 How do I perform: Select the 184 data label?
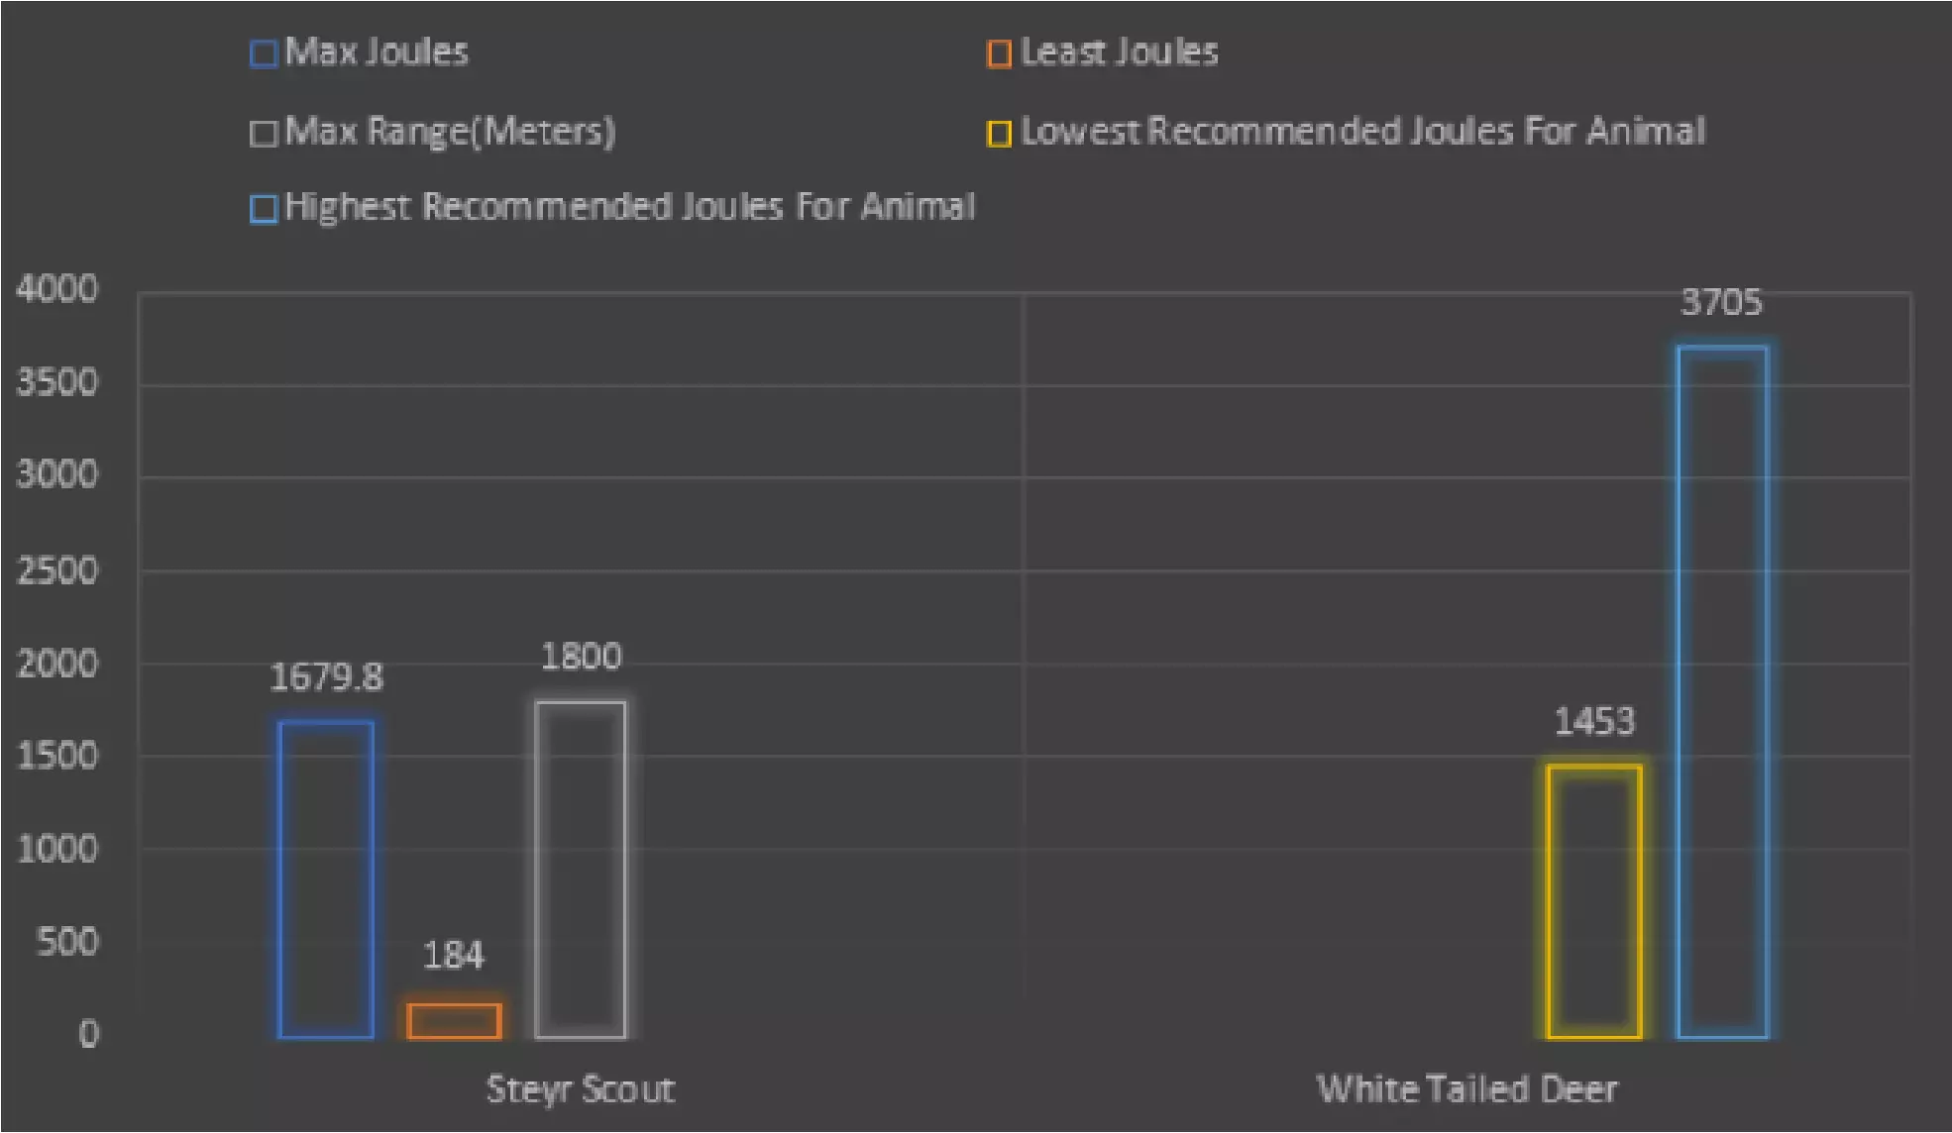pyautogui.click(x=454, y=956)
